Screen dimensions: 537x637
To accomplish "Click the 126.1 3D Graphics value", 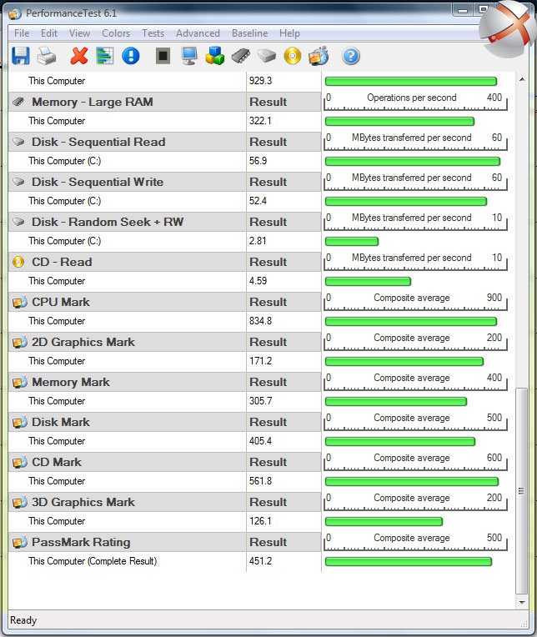I will pos(260,521).
